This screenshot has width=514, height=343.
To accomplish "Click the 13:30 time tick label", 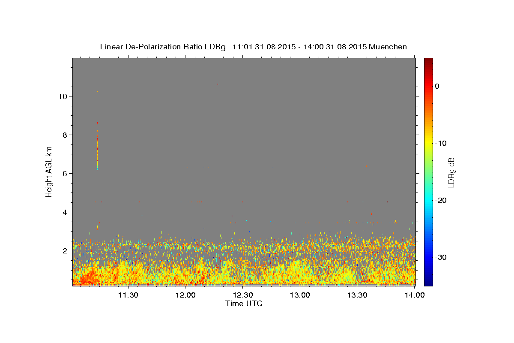I will pyautogui.click(x=357, y=295).
